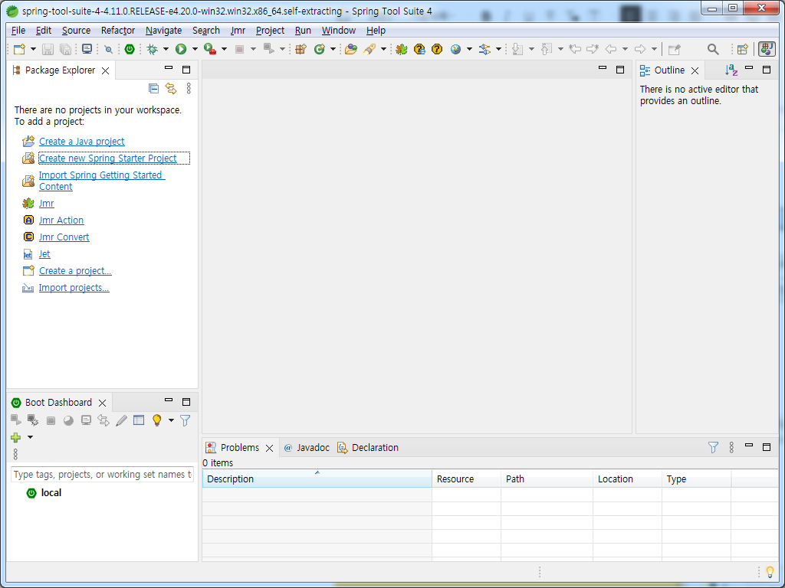Click Collapse All in Package Explorer

(153, 89)
